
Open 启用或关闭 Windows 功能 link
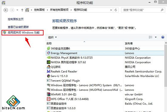pos(24,32)
